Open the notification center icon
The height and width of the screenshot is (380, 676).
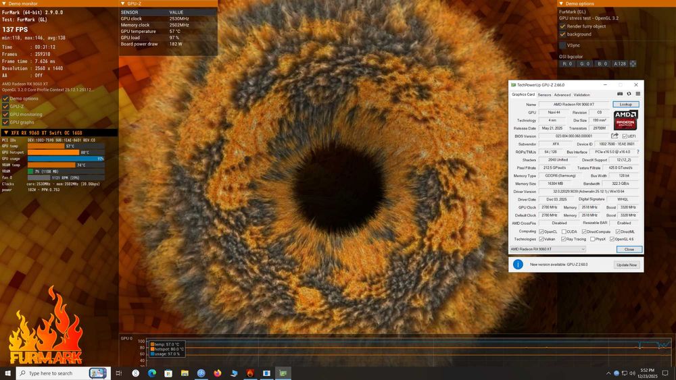[665, 373]
